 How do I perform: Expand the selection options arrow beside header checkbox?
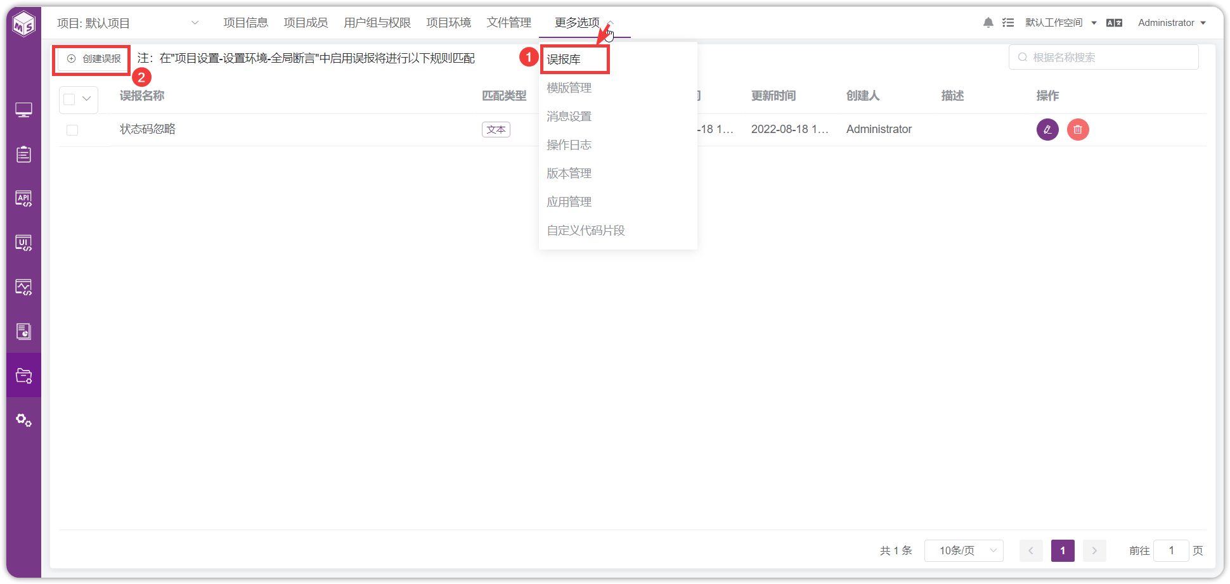[87, 99]
